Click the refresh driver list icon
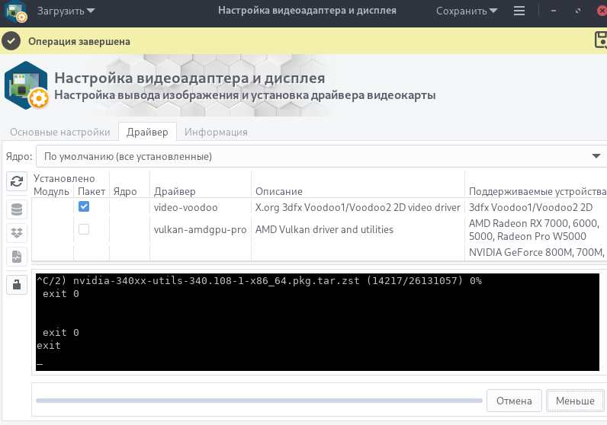This screenshot has width=607, height=425. [17, 181]
